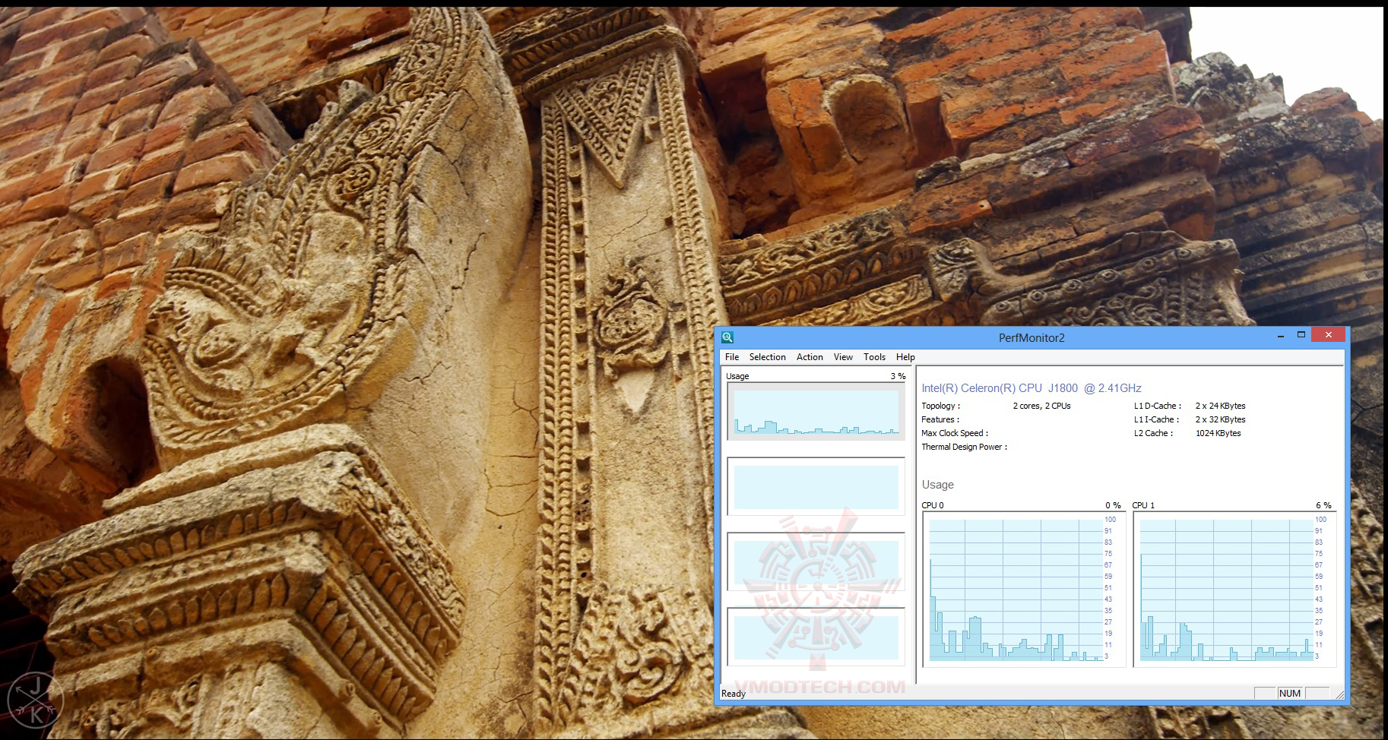The height and width of the screenshot is (740, 1388).
Task: Click the "Features :" label
Action: pyautogui.click(x=940, y=419)
